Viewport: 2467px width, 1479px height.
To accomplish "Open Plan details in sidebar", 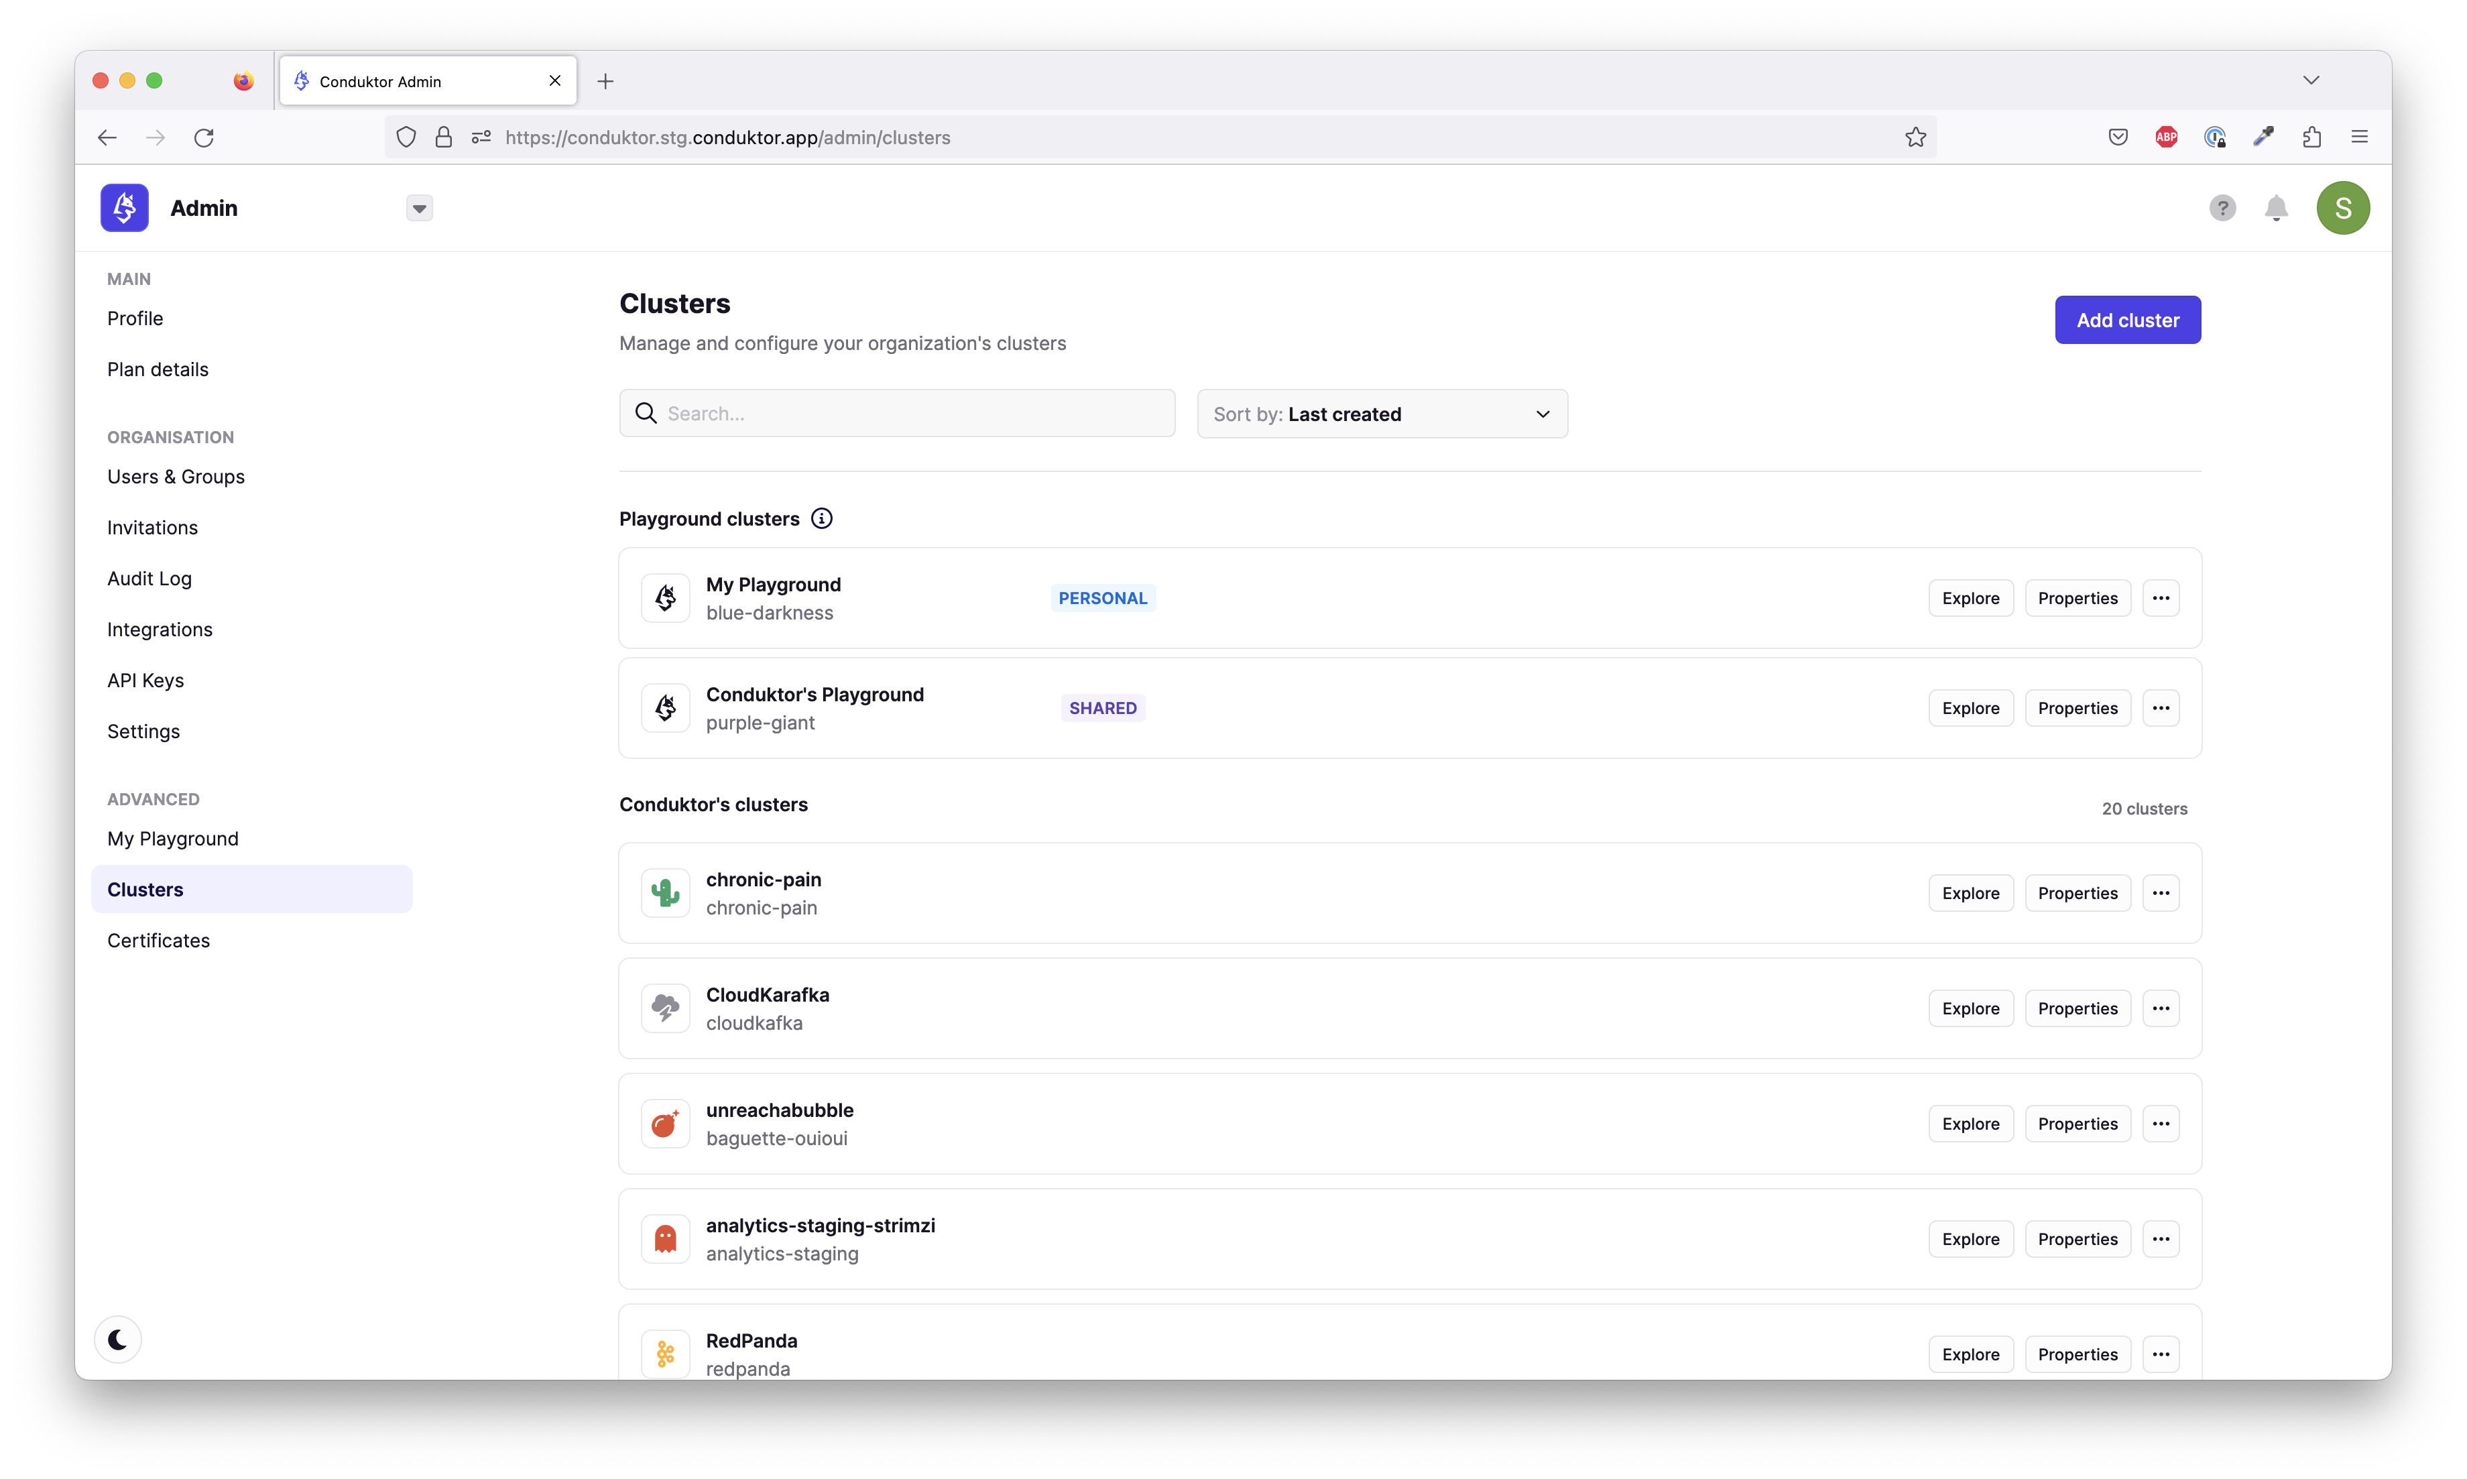I will click(158, 369).
